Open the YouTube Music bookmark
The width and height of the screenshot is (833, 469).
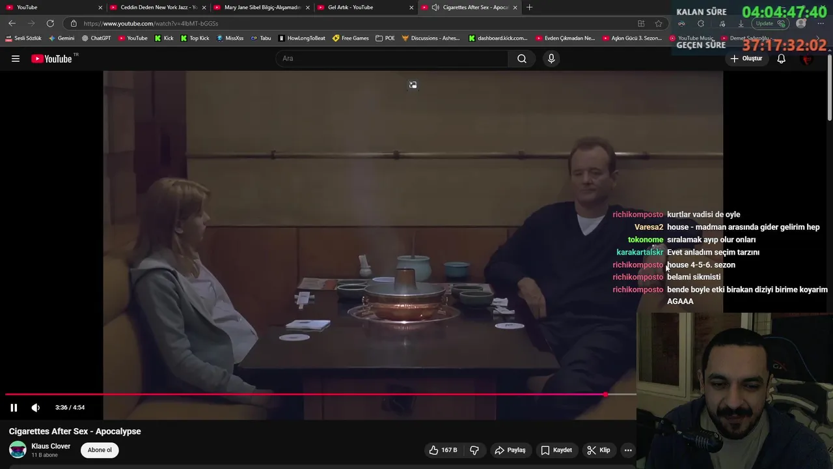coord(692,38)
